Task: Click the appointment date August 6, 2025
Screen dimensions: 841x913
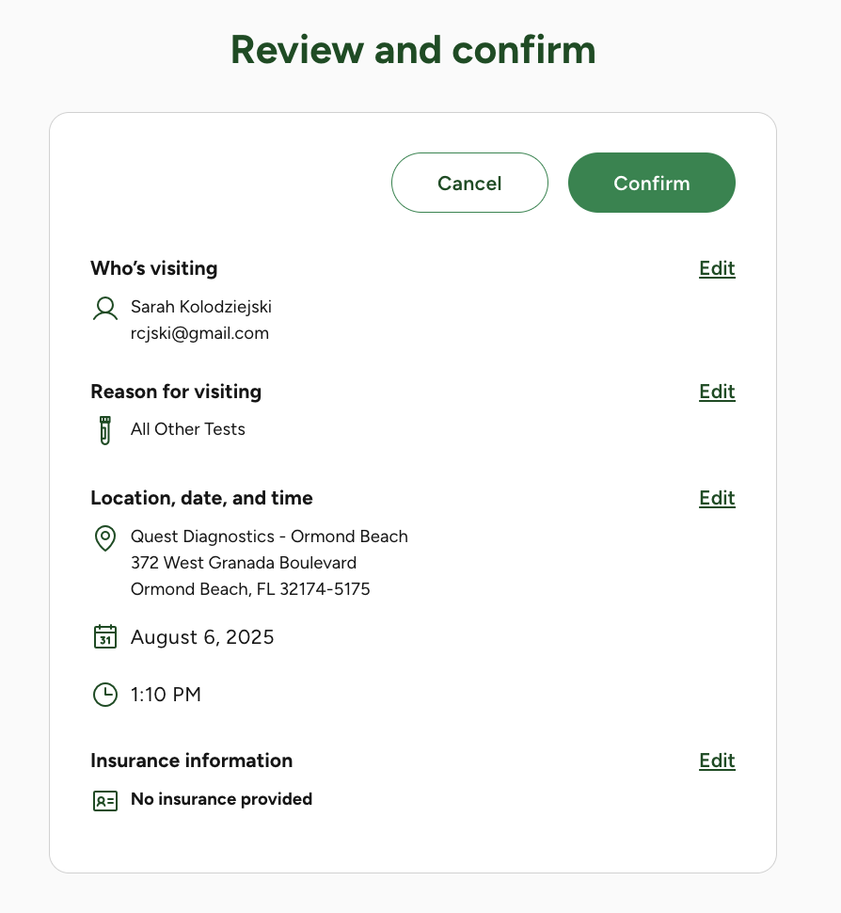Action: 202,637
